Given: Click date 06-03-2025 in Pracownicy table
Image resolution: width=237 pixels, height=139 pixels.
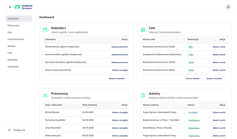Looking at the screenshot, I should (x=88, y=120).
